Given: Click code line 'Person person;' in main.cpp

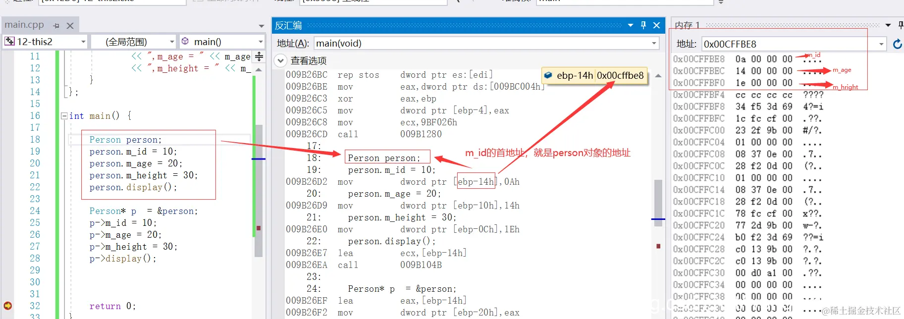Looking at the screenshot, I should pyautogui.click(x=125, y=140).
